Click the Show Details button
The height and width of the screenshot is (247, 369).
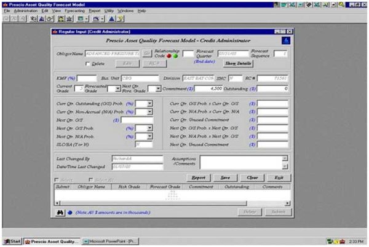coord(238,63)
